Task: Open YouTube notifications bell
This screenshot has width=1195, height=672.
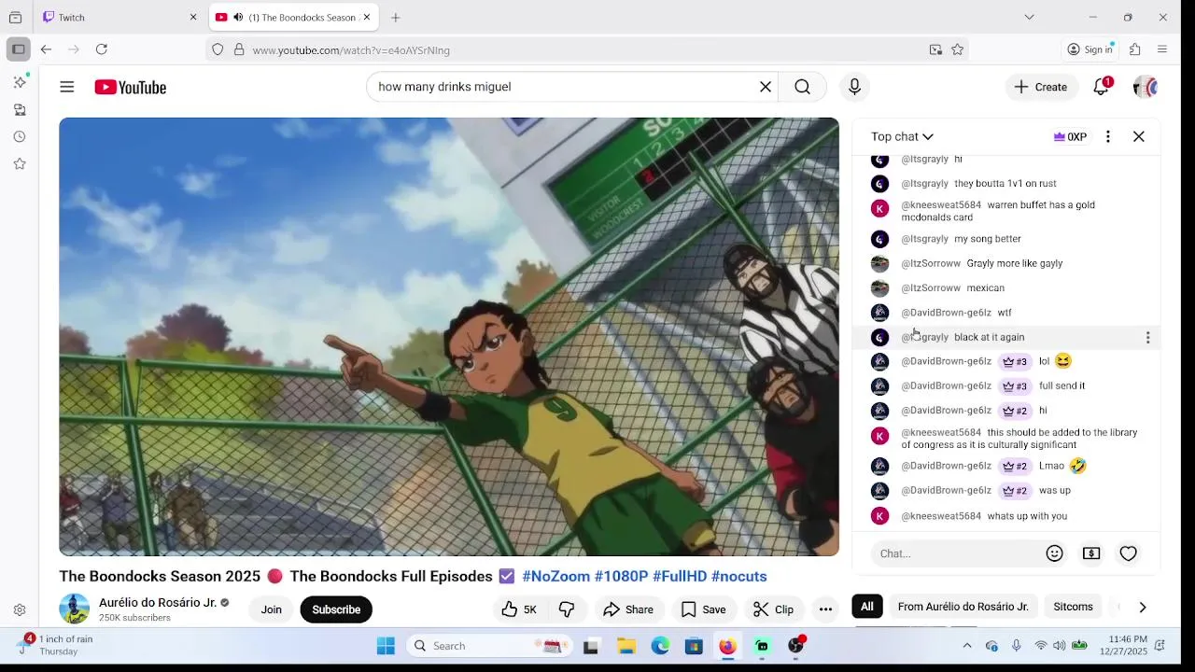Action: (1102, 87)
